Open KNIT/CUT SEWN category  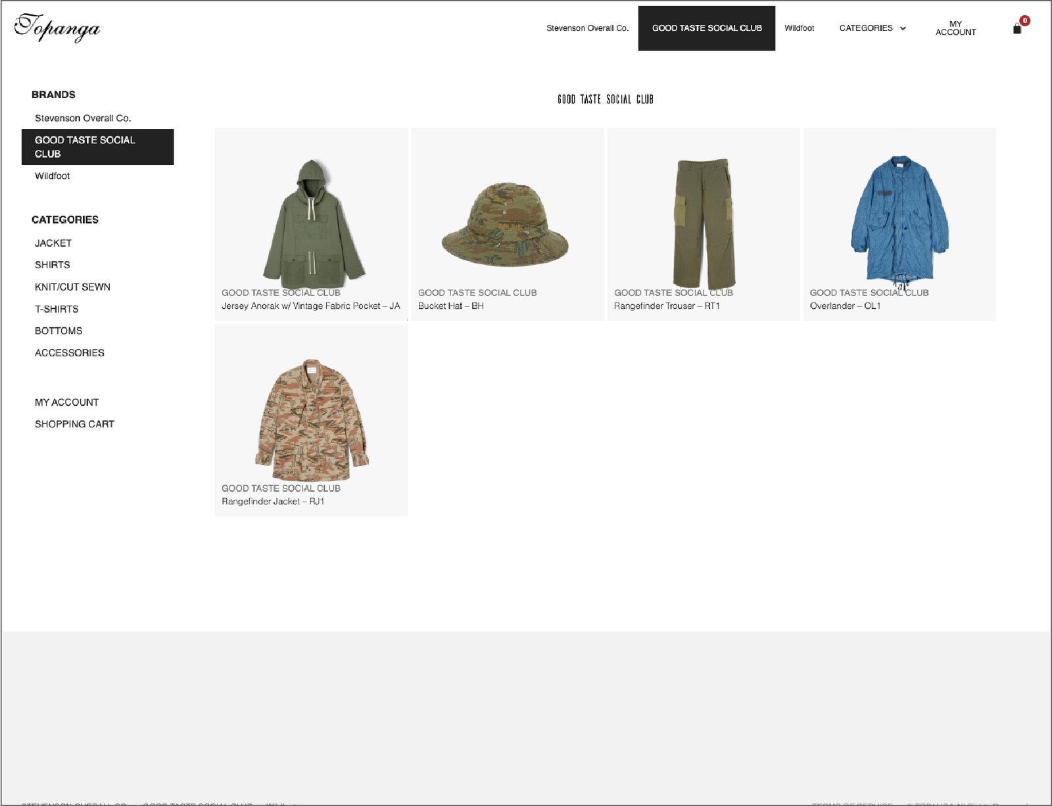click(72, 287)
